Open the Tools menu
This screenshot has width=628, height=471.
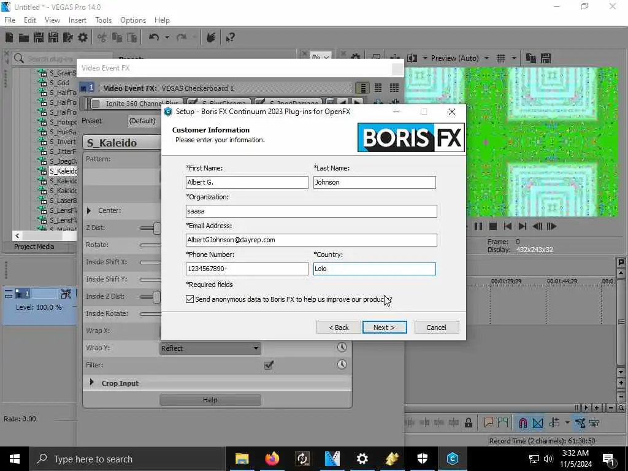pyautogui.click(x=103, y=20)
